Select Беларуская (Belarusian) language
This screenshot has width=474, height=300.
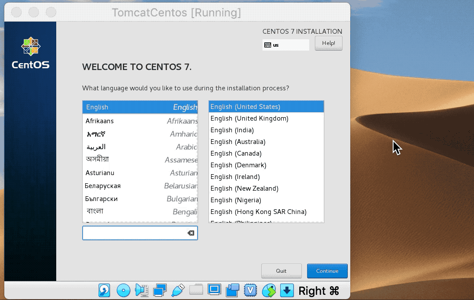[x=140, y=186]
